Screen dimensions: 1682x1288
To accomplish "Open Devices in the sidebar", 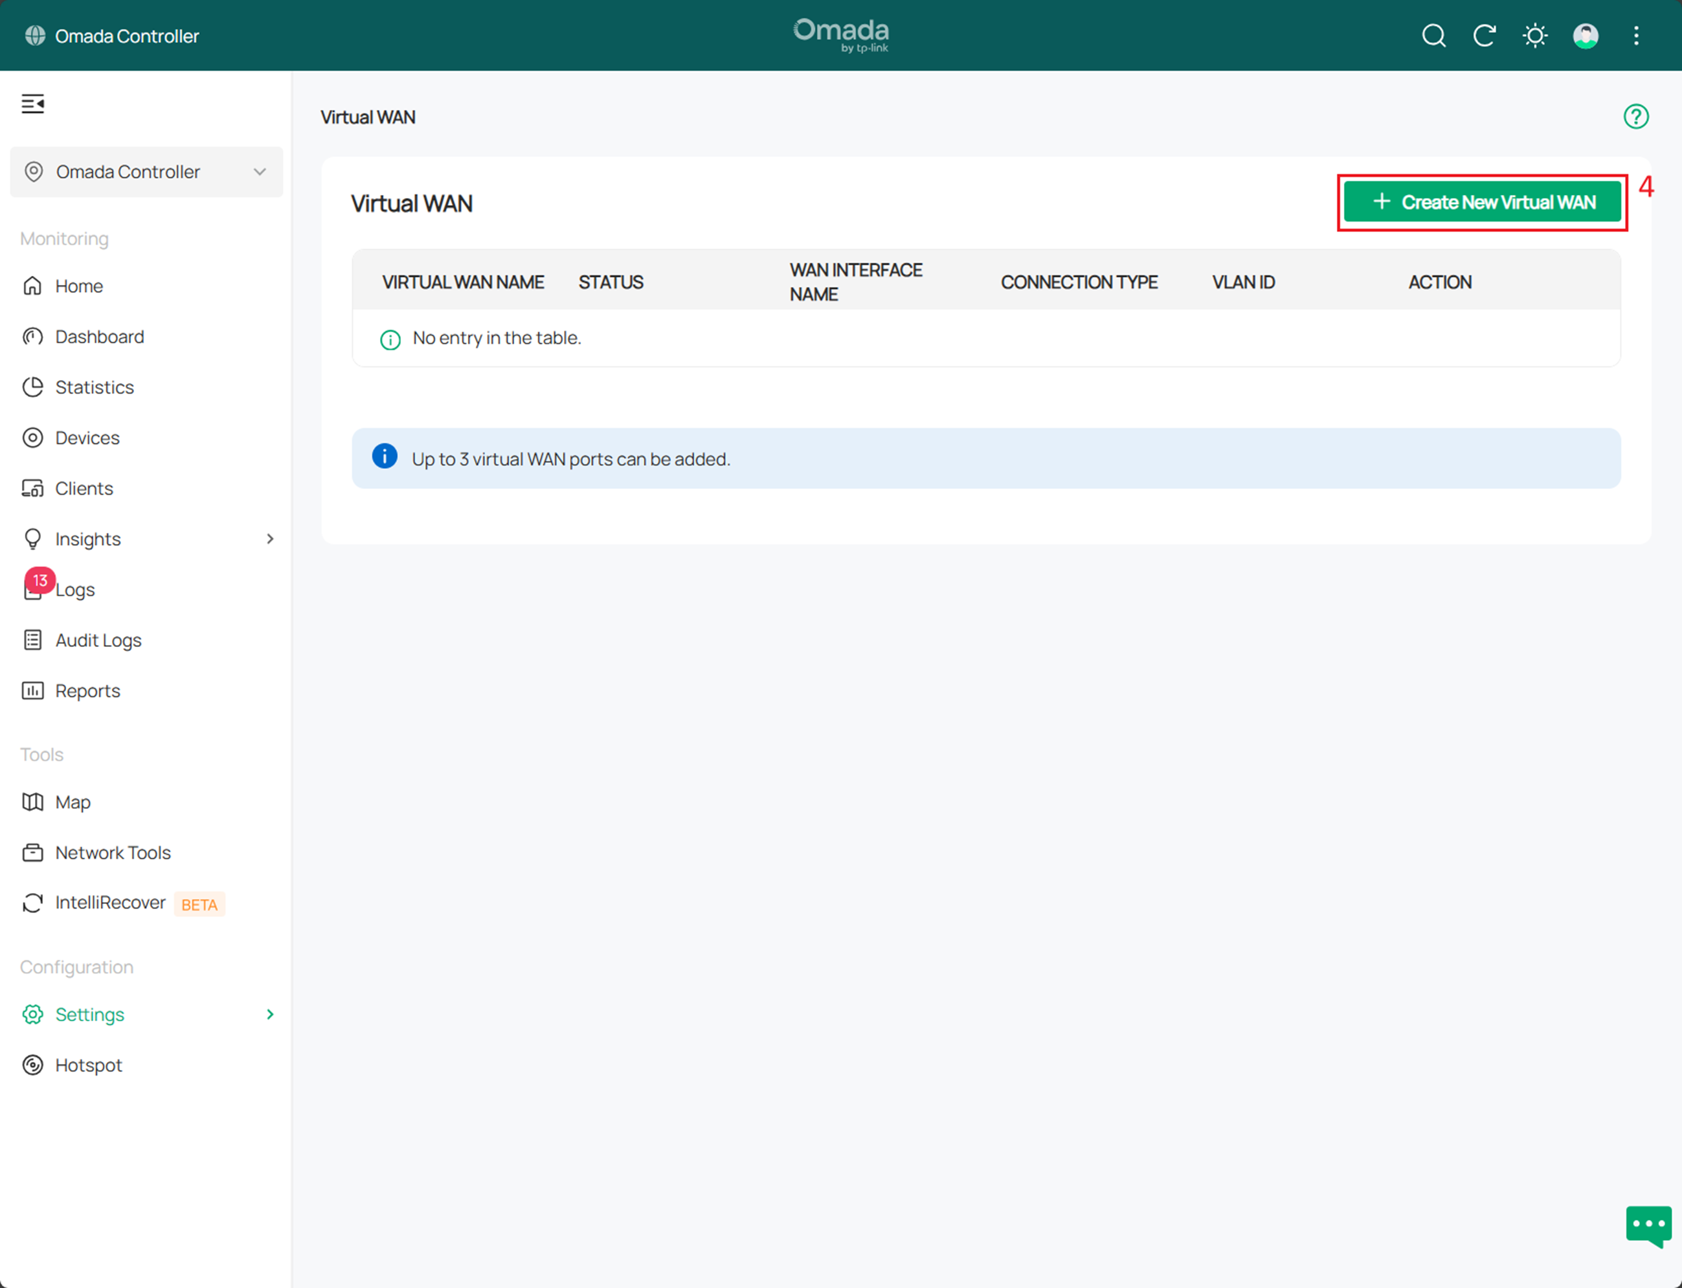I will 87,438.
